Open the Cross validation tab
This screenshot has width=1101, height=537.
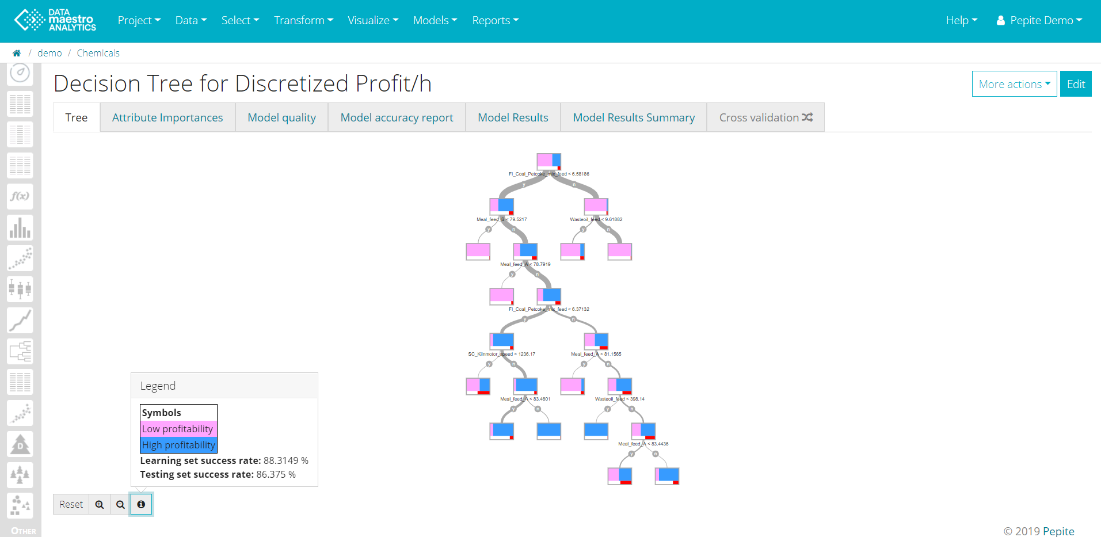coord(765,117)
